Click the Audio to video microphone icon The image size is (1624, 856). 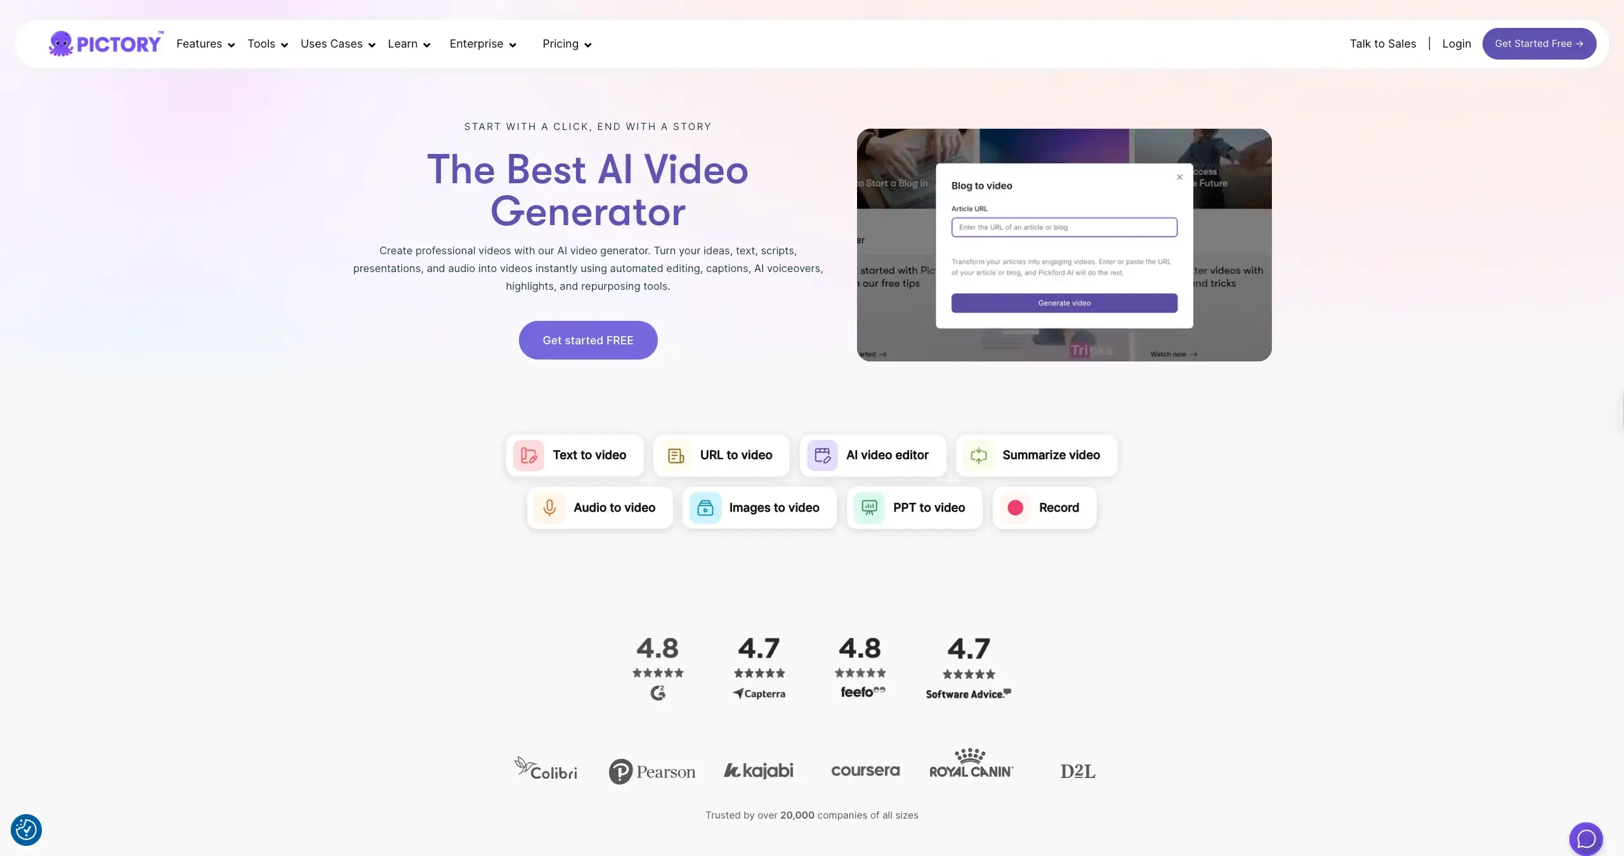coord(549,508)
